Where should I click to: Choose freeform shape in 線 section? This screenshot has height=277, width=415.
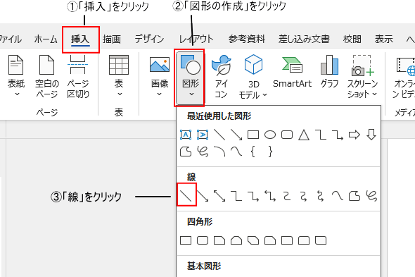click(355, 196)
